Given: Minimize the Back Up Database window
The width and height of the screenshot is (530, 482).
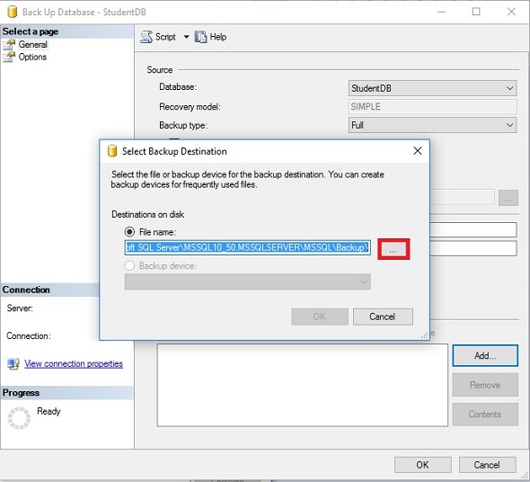Looking at the screenshot, I should coord(441,12).
